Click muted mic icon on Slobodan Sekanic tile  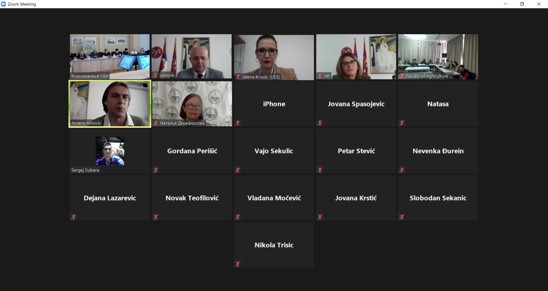coord(402,217)
